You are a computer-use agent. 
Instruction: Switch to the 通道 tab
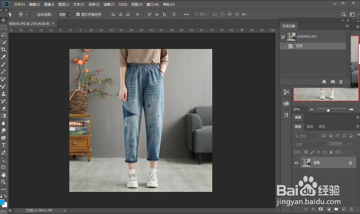pyautogui.click(x=310, y=127)
